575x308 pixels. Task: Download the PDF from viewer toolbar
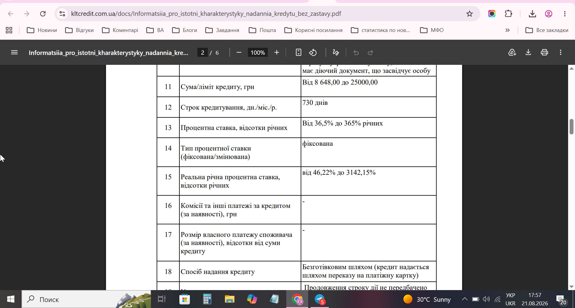click(x=528, y=53)
